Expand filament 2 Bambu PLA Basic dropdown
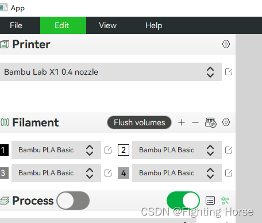 click(177, 150)
